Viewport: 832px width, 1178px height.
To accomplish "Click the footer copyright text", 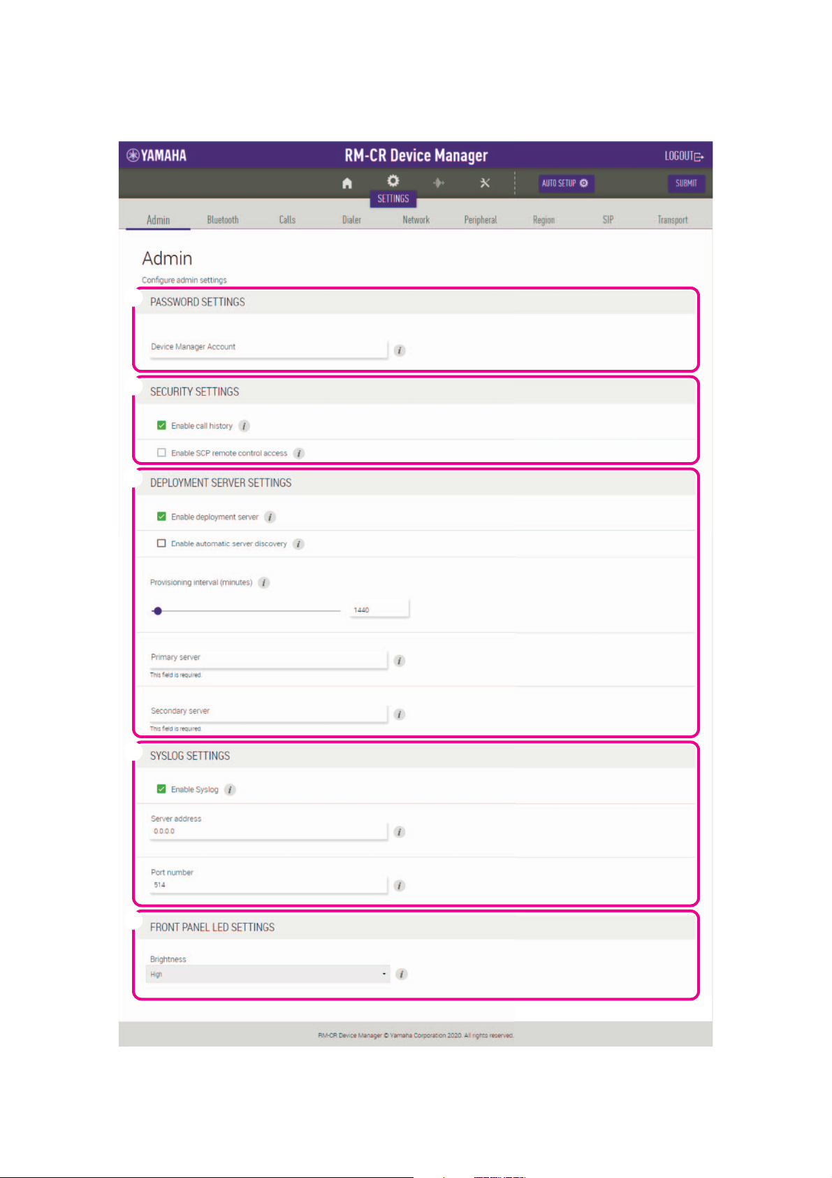I will pos(416,1035).
